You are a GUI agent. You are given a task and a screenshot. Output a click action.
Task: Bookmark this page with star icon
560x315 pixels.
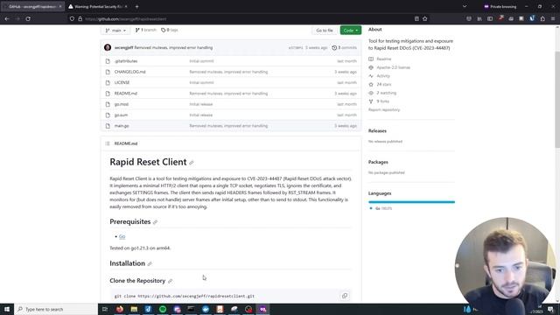tap(425, 18)
